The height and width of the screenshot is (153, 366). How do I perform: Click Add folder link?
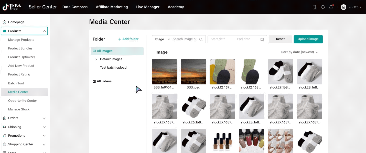pyautogui.click(x=128, y=39)
